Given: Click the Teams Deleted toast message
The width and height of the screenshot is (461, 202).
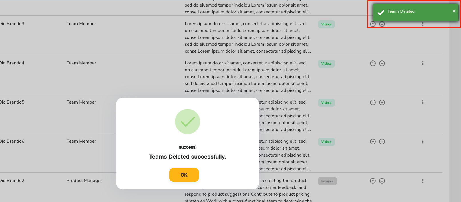Looking at the screenshot, I should (401, 11).
